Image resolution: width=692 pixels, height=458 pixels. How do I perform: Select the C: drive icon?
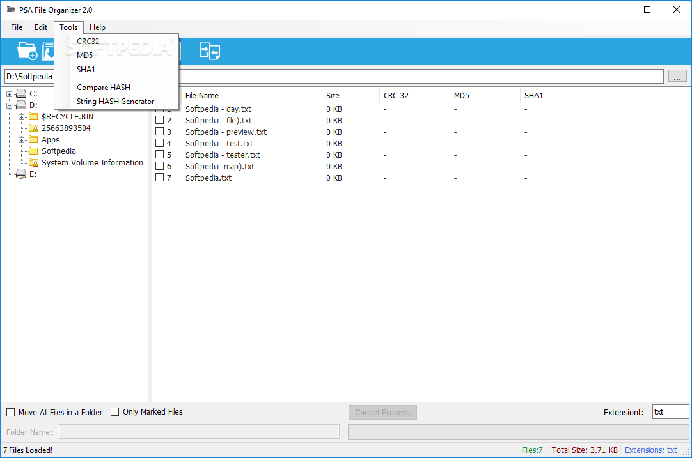coord(21,93)
